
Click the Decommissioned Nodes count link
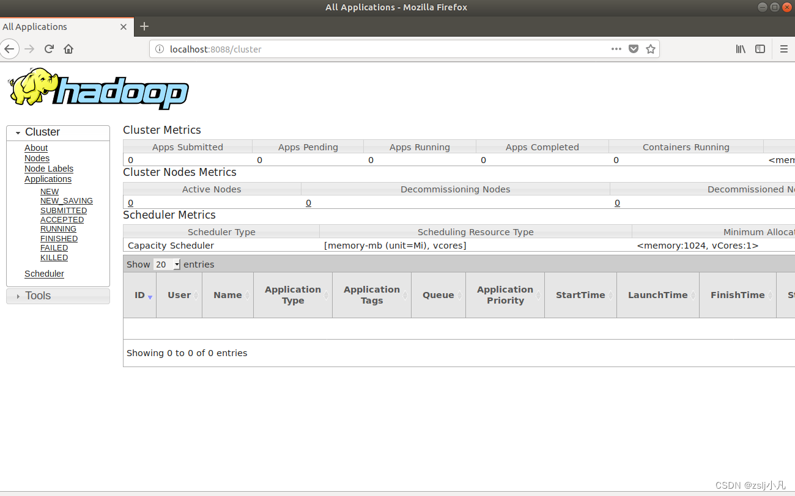617,203
